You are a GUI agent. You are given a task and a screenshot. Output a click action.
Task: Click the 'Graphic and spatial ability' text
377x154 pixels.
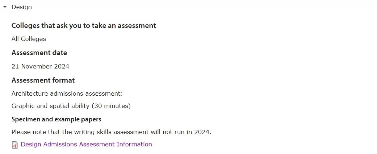[50, 106]
